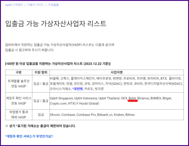This screenshot has width=189, height=146.
Task: Click the Bittrex text
Action: tap(130, 115)
